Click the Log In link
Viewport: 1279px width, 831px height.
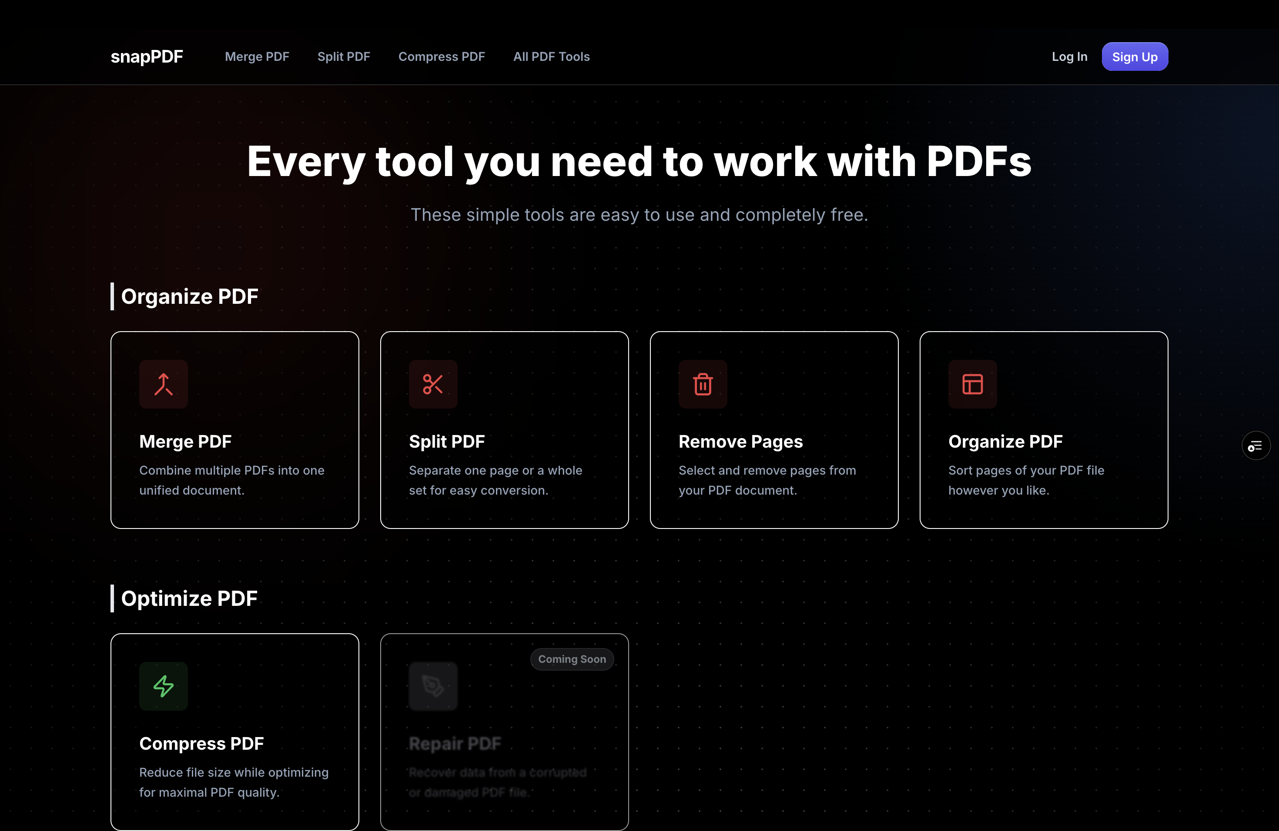pyautogui.click(x=1069, y=57)
